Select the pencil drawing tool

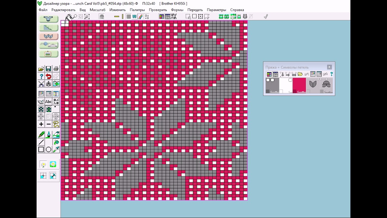[x=41, y=134]
